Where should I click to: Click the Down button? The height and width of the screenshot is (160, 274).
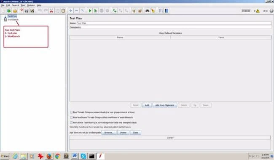coord(206,105)
